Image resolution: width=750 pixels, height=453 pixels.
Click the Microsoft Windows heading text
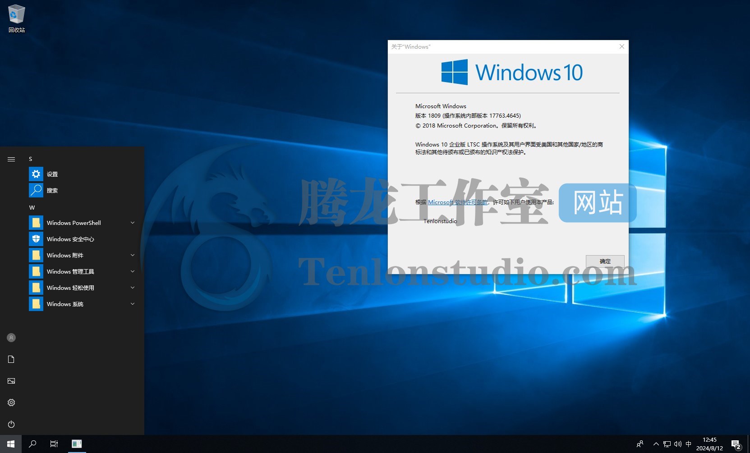tap(441, 106)
